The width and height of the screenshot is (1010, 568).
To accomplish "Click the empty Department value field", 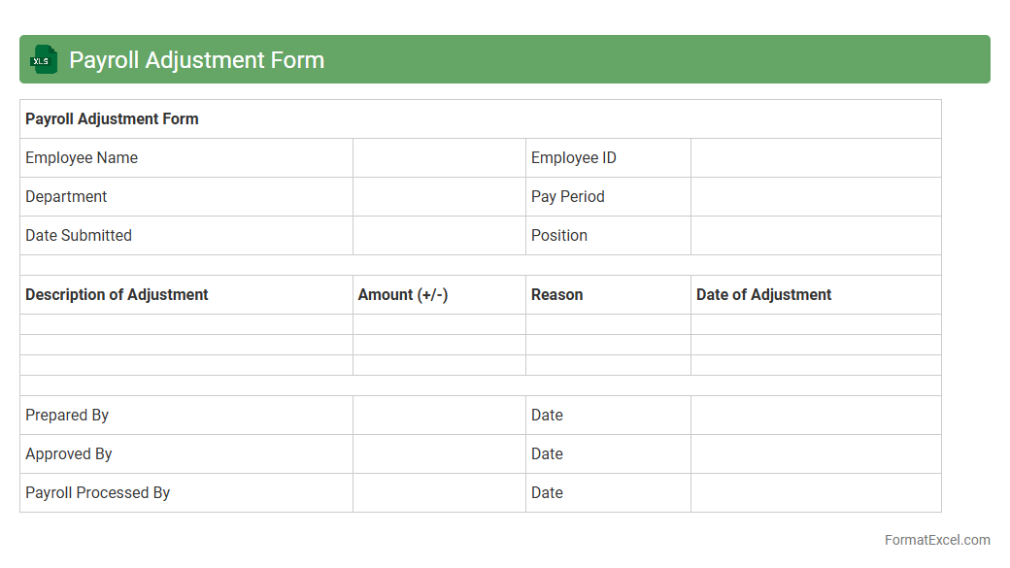I will coord(439,197).
